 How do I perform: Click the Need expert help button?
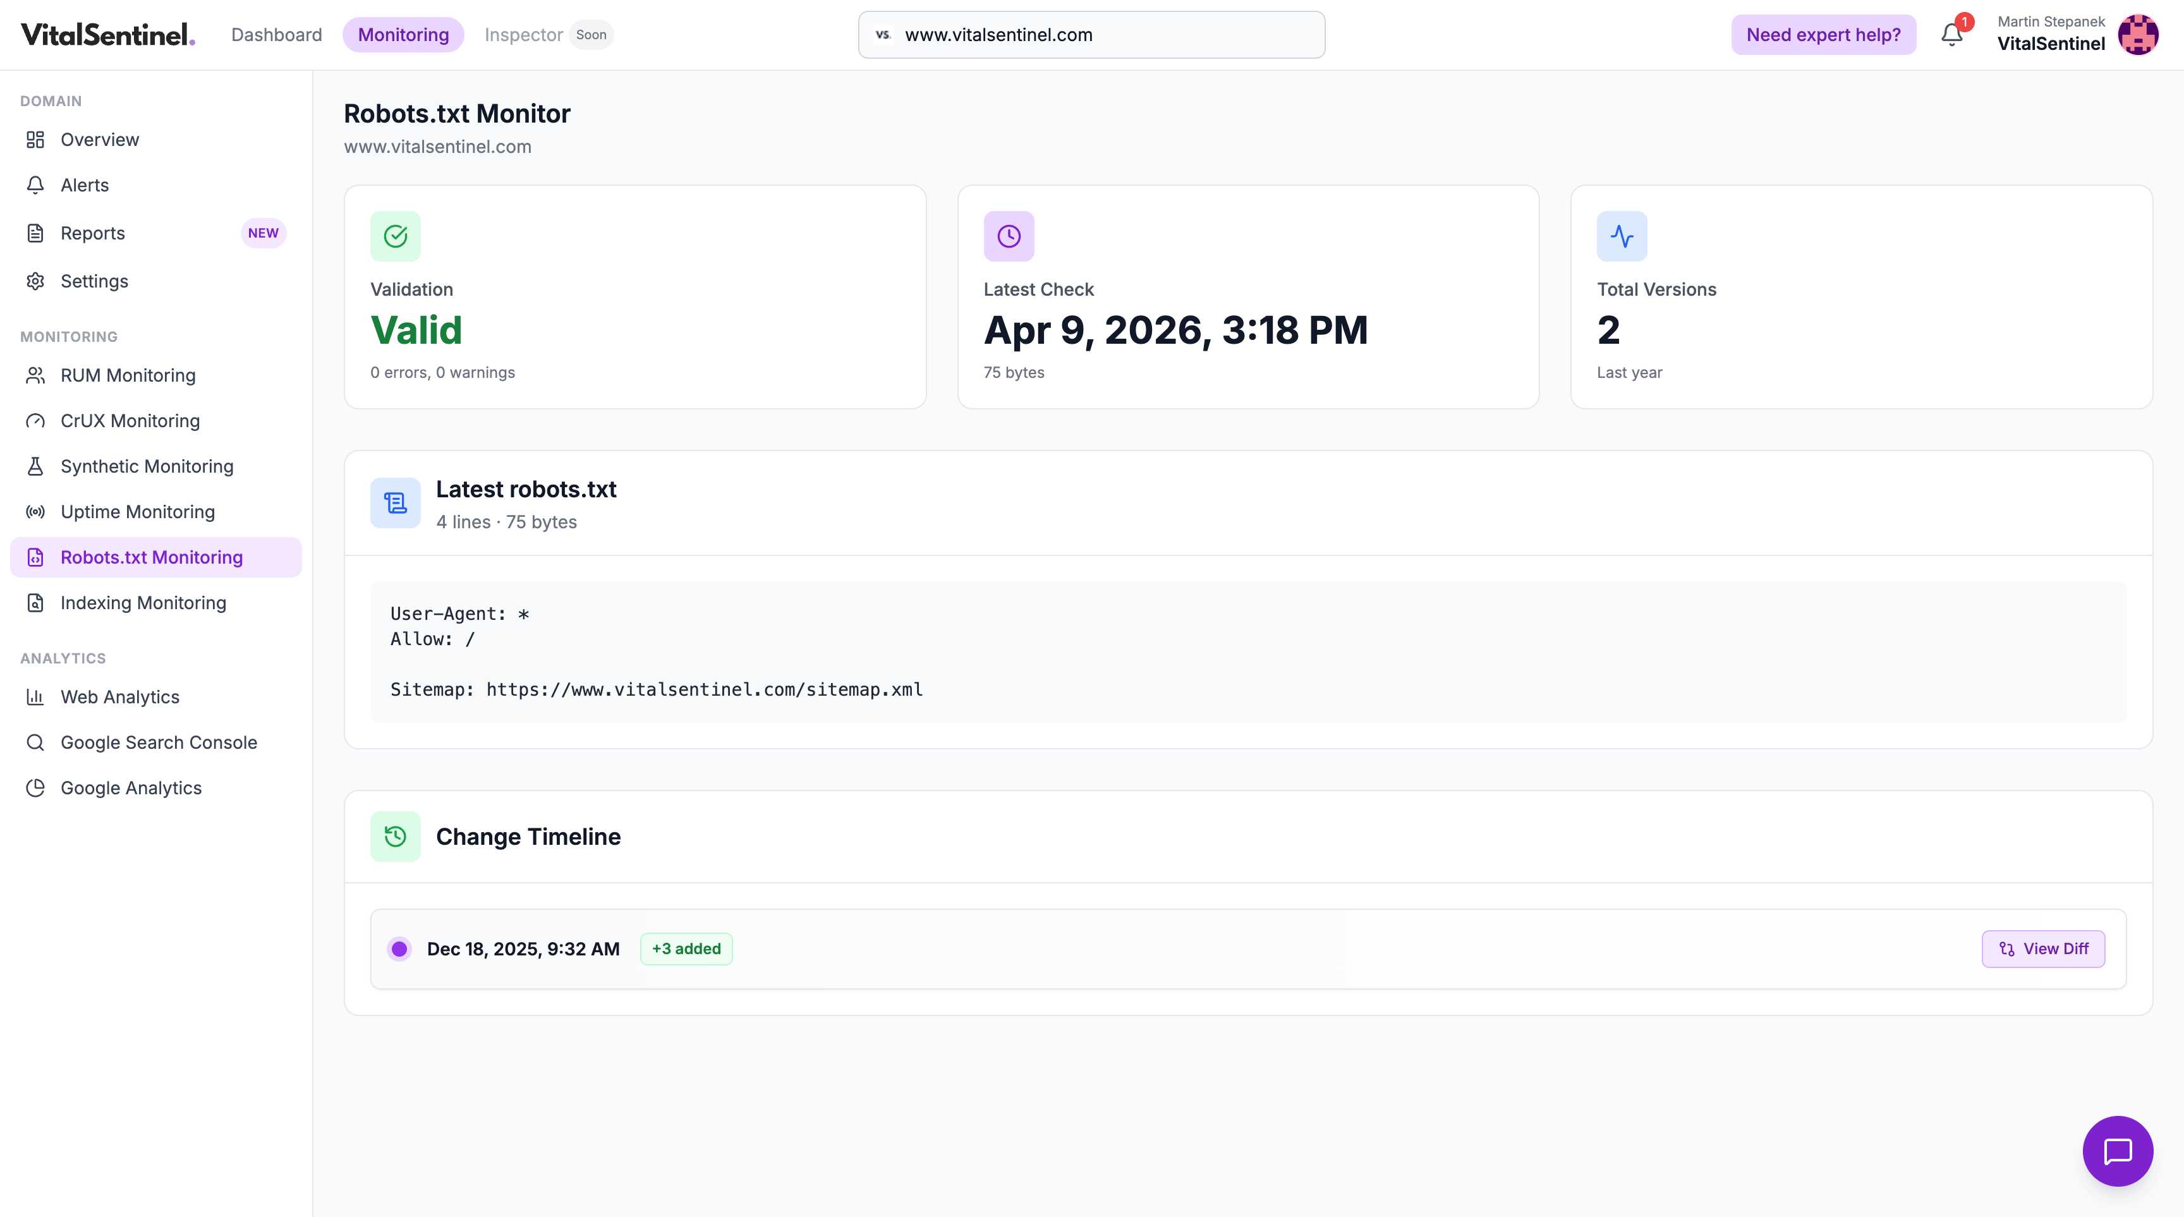[x=1824, y=34]
